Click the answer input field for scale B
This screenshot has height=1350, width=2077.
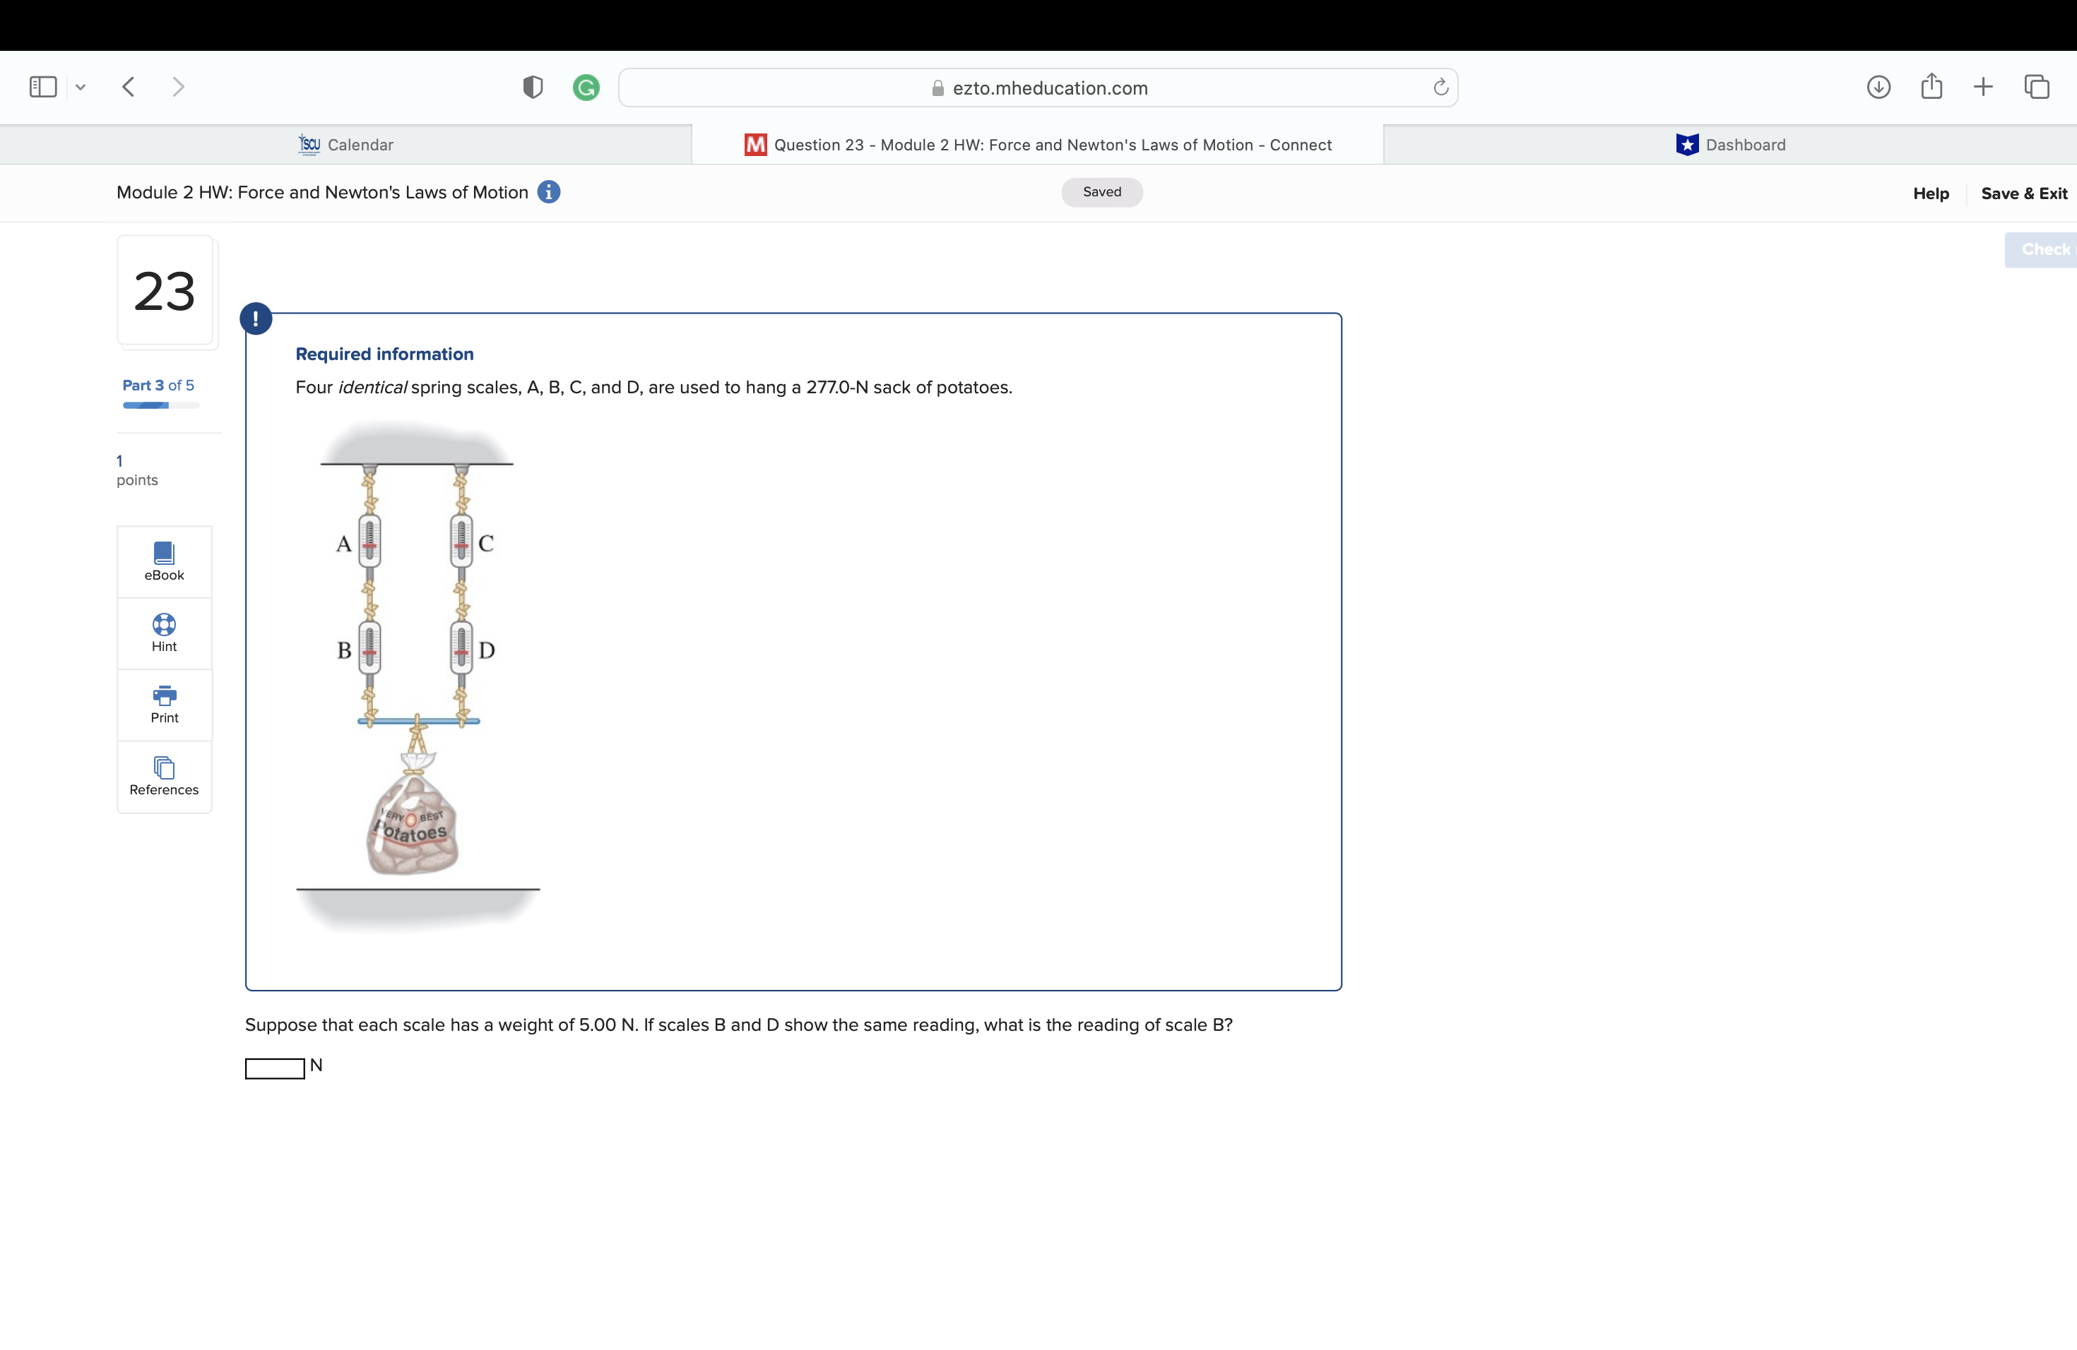(x=273, y=1068)
